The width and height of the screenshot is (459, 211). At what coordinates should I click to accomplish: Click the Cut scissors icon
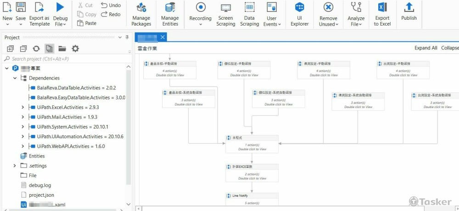click(80, 5)
